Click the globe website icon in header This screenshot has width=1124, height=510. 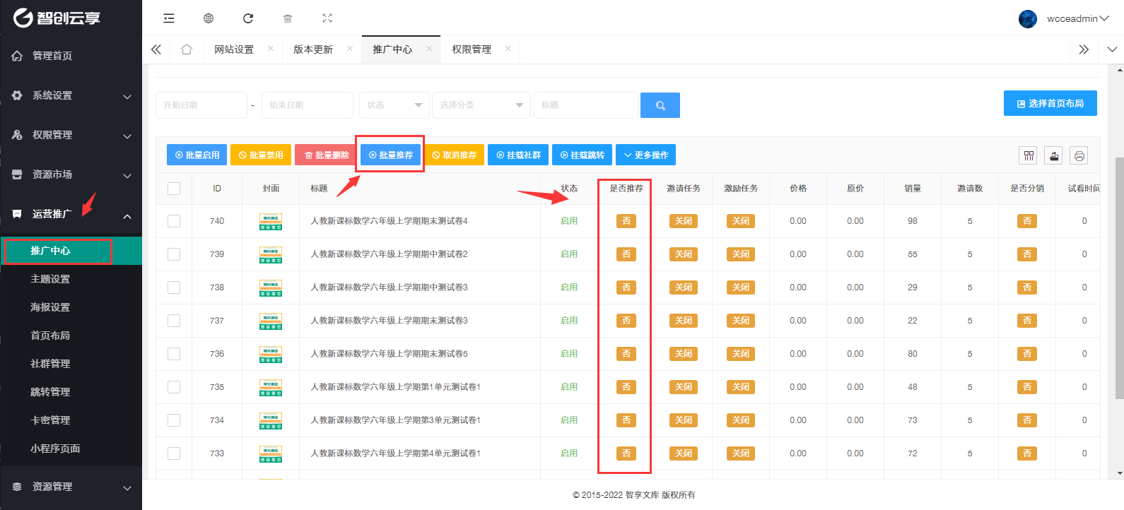pos(209,18)
